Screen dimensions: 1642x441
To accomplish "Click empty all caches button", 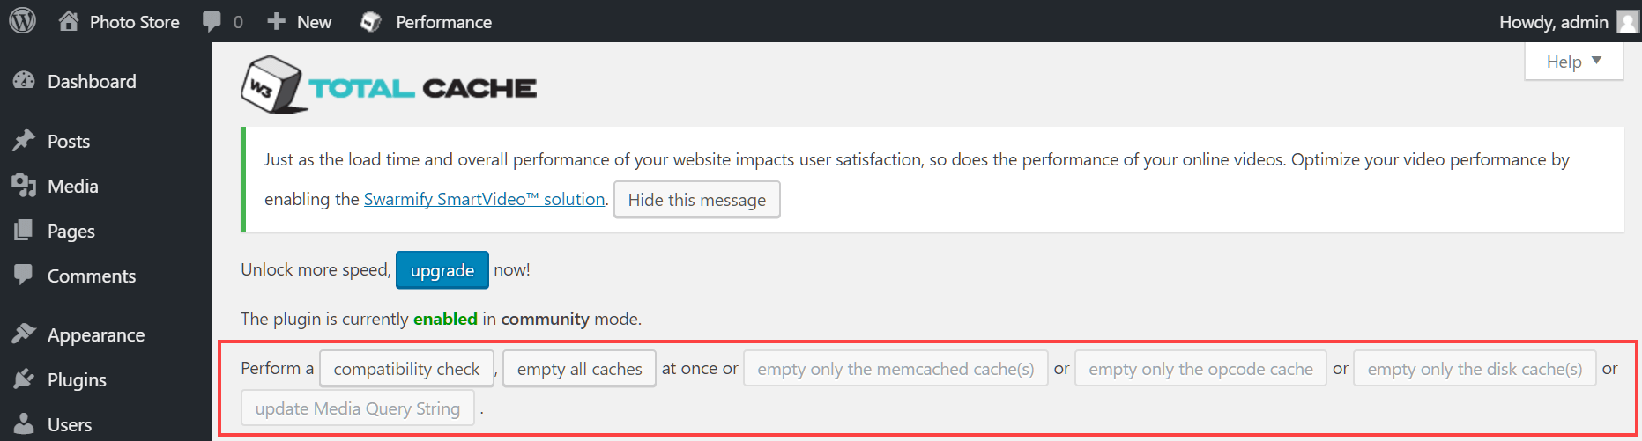I will pos(579,369).
